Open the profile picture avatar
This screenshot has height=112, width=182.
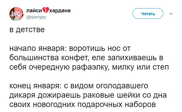[x=16, y=14]
